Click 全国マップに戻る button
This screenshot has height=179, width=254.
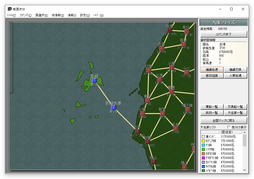(x=223, y=120)
